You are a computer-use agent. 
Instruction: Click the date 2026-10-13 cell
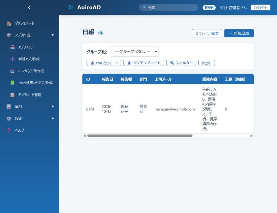pos(107,109)
